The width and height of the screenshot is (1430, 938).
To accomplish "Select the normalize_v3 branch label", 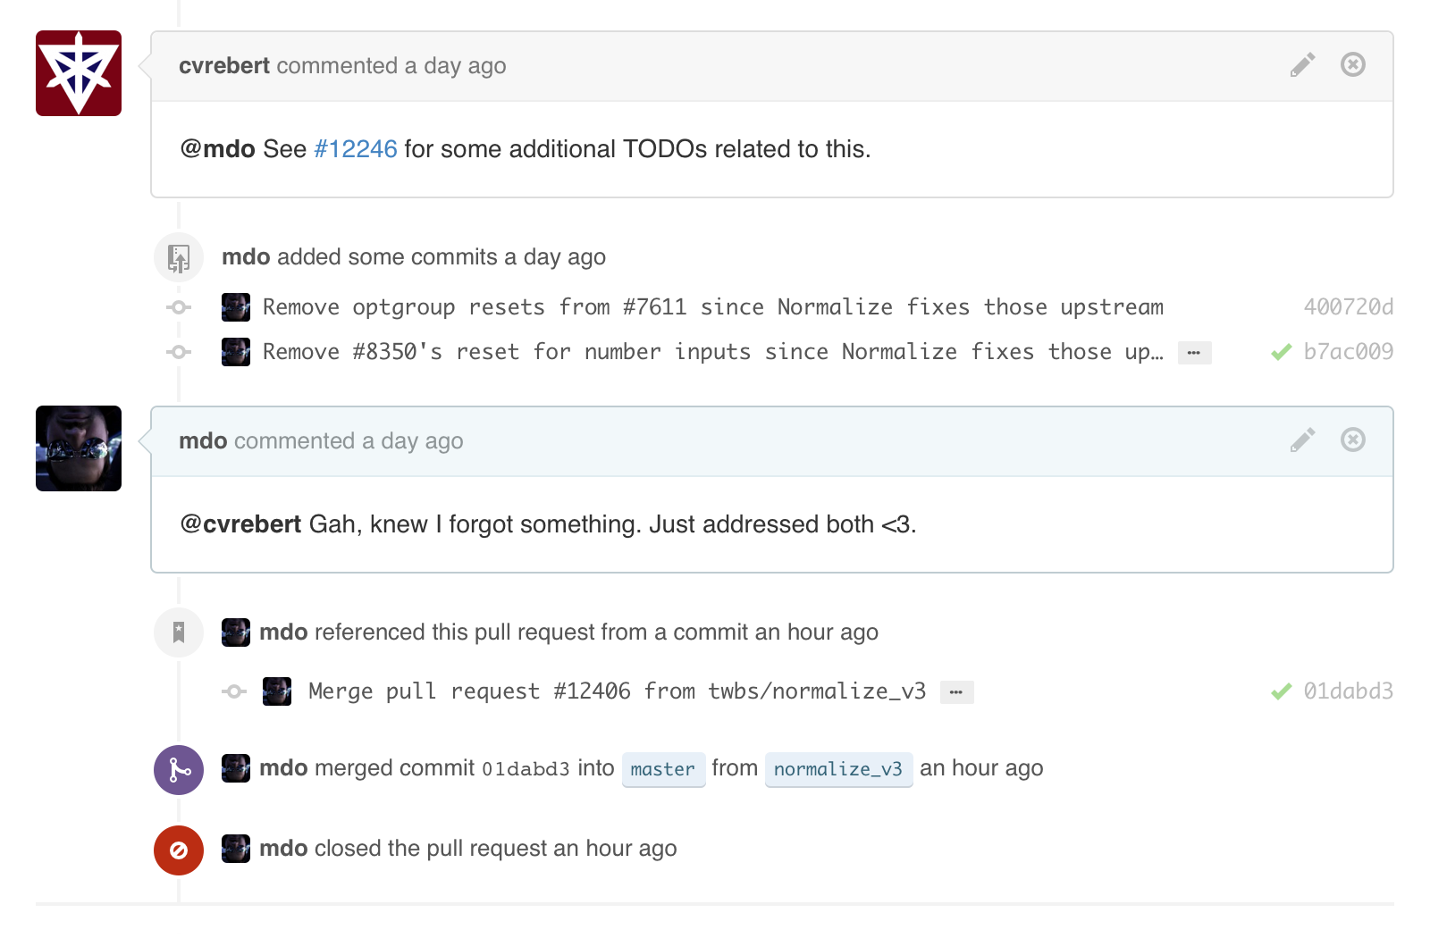I will (x=837, y=769).
